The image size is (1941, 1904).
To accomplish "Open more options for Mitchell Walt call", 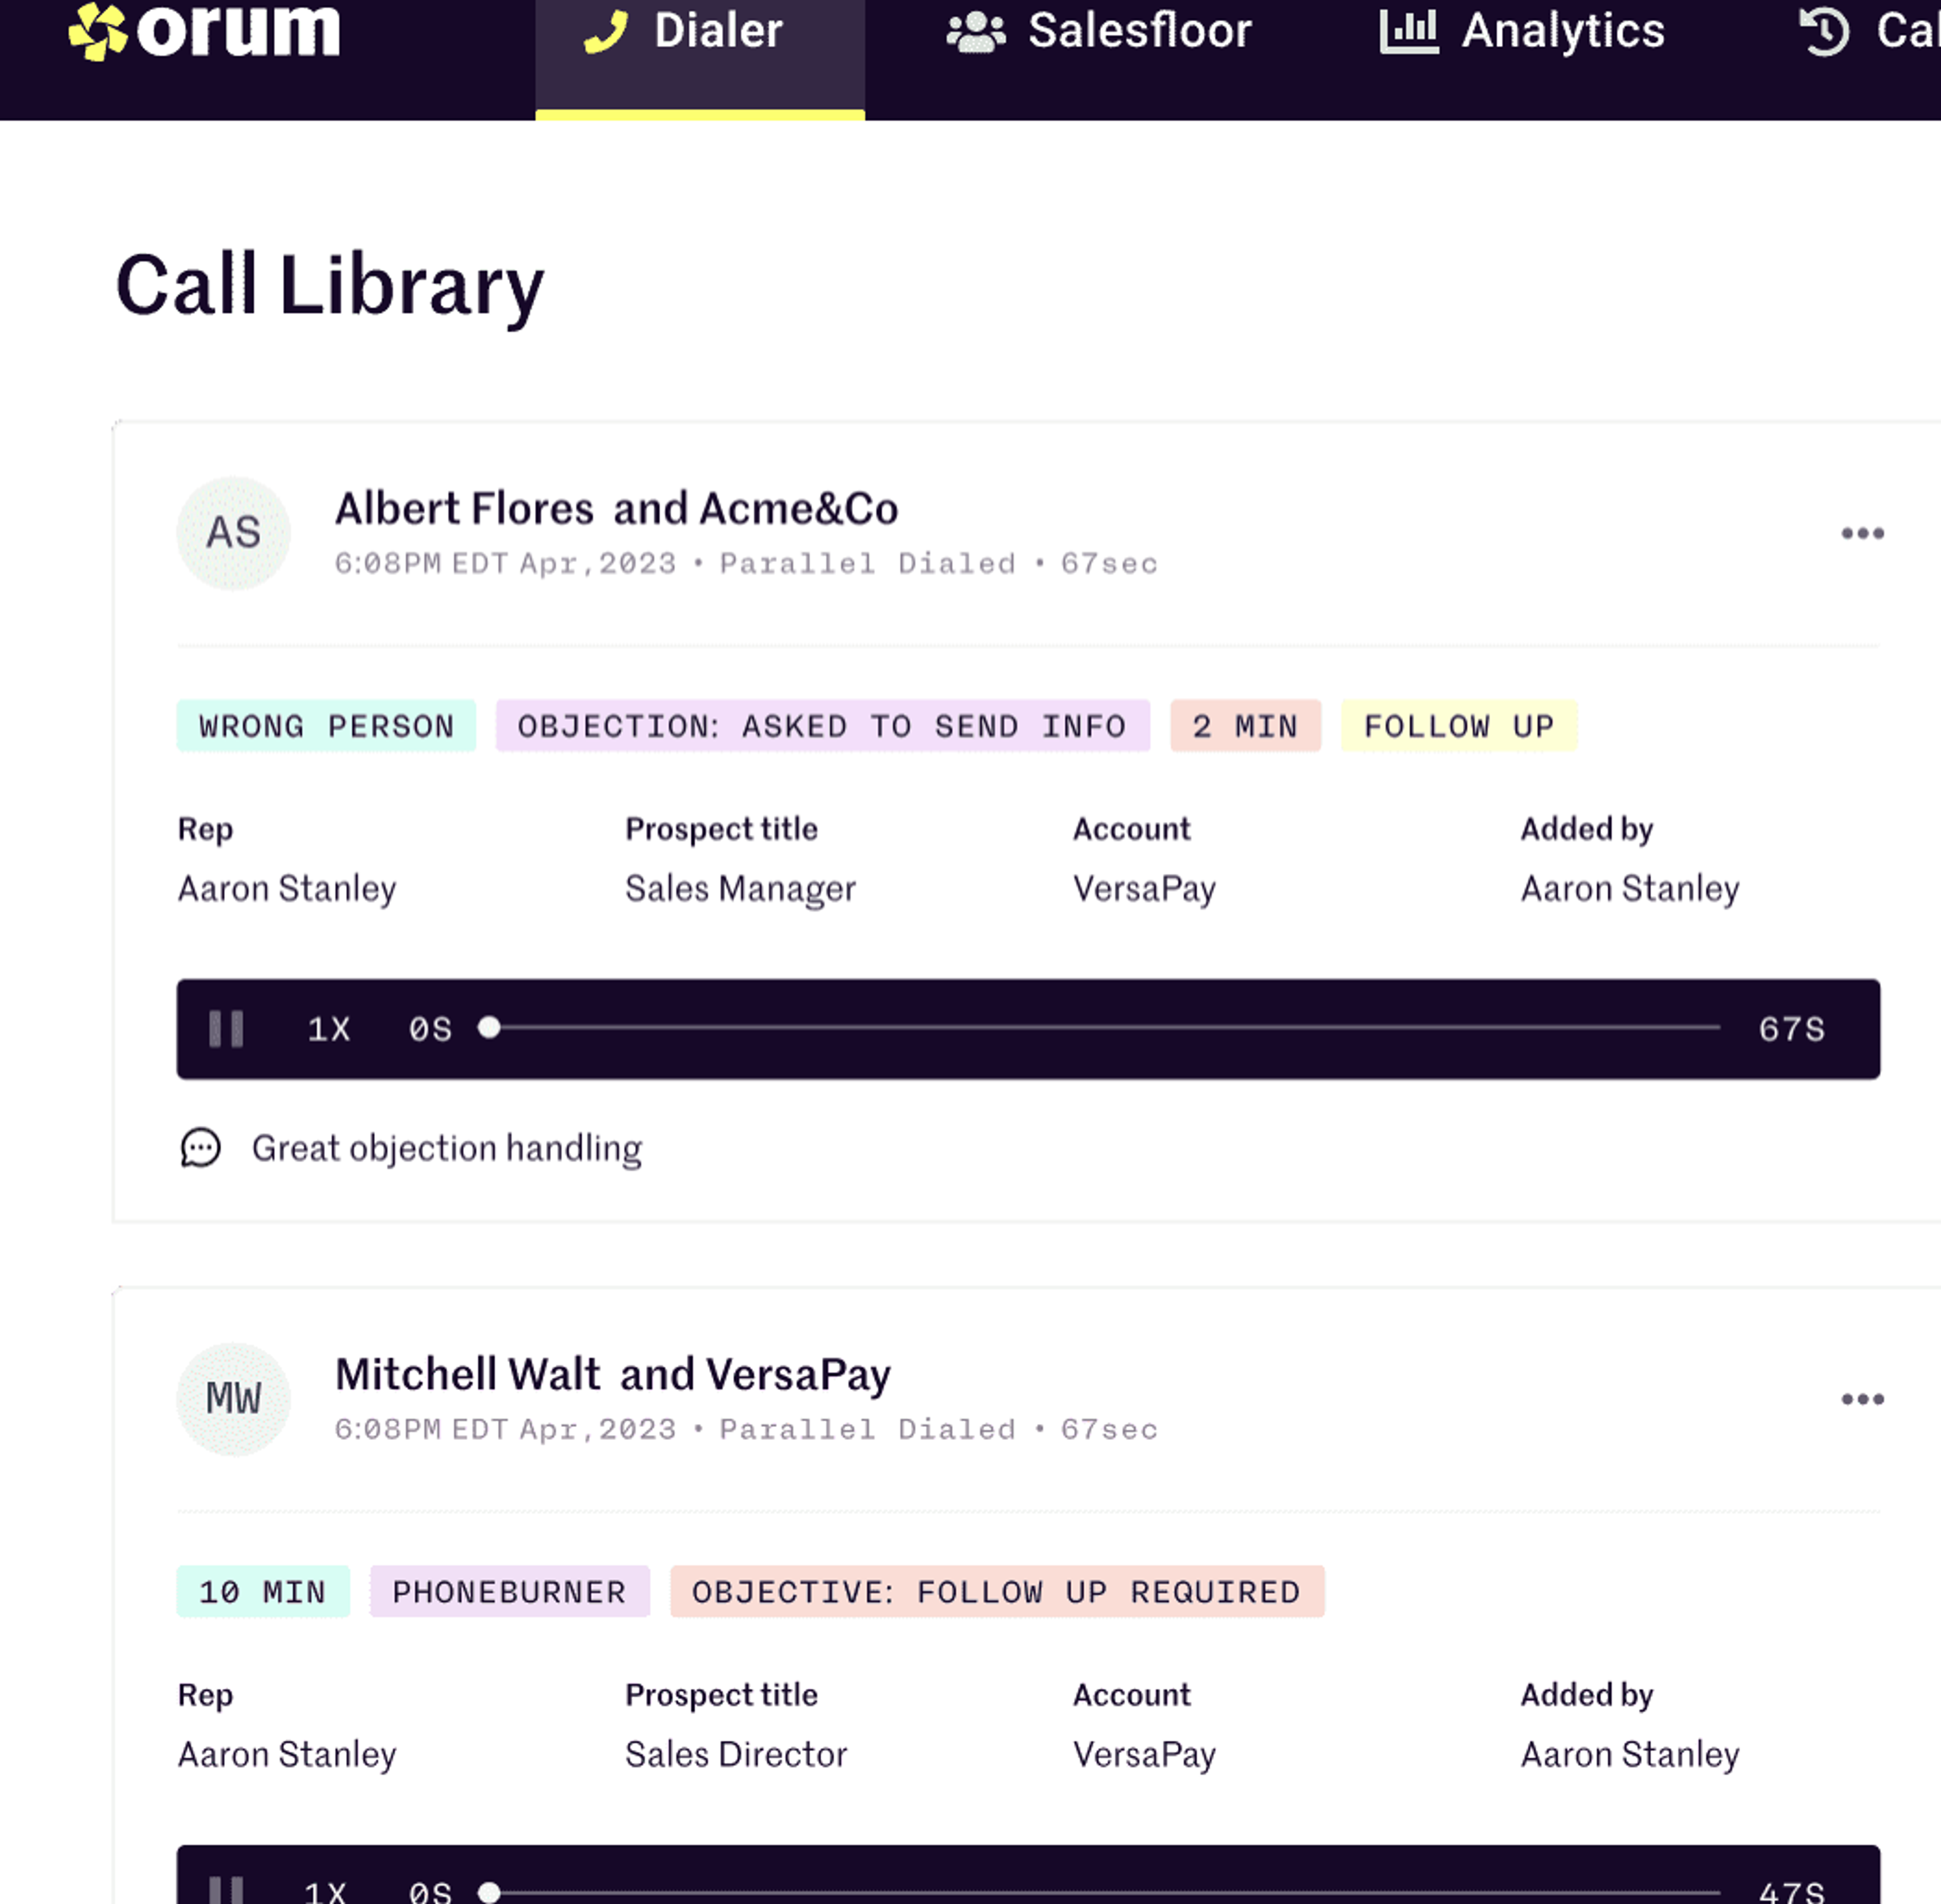I will pyautogui.click(x=1862, y=1399).
